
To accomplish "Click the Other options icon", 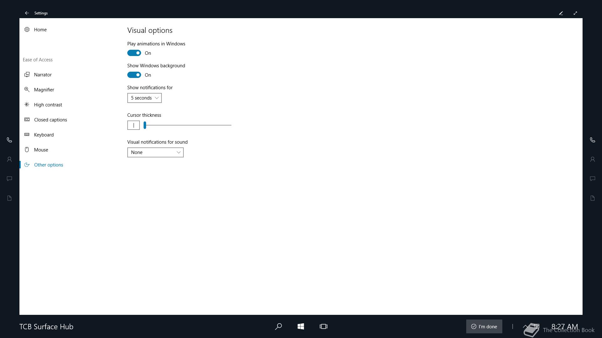I will (27, 165).
